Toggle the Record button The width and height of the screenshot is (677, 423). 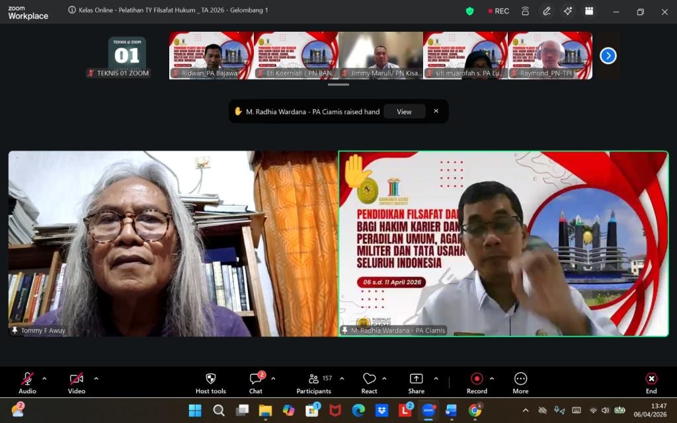(477, 379)
